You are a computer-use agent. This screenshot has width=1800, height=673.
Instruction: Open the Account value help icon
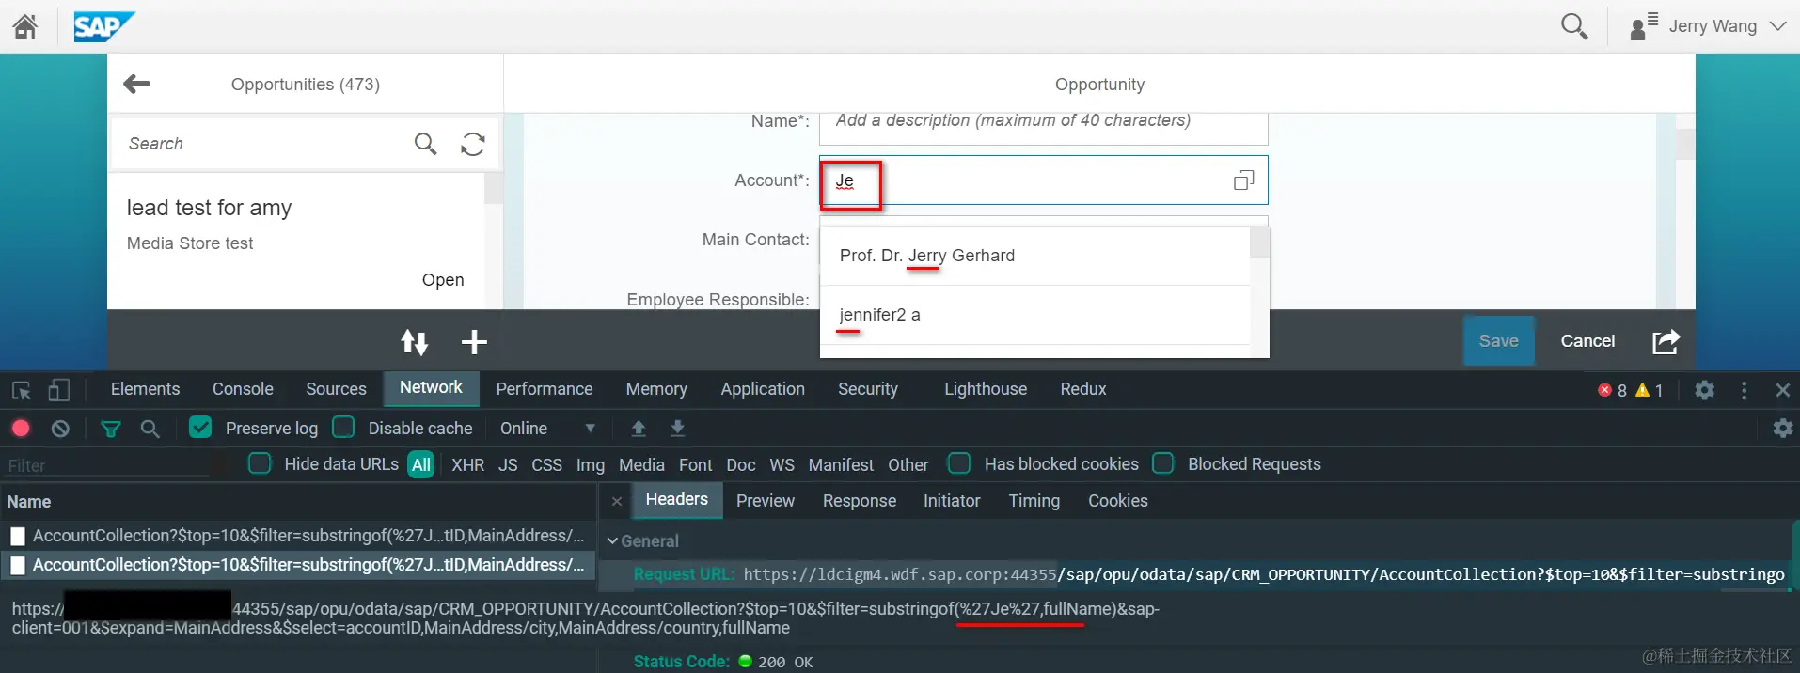point(1243,180)
